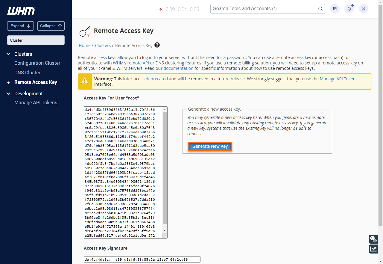
Task: Open the notifications bell
Action: 349,9
